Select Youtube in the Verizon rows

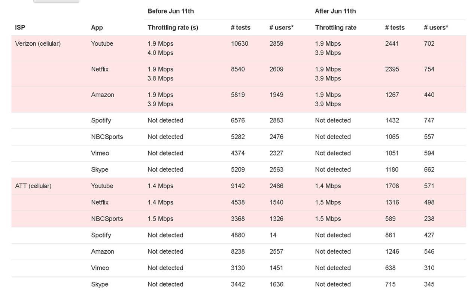(102, 44)
